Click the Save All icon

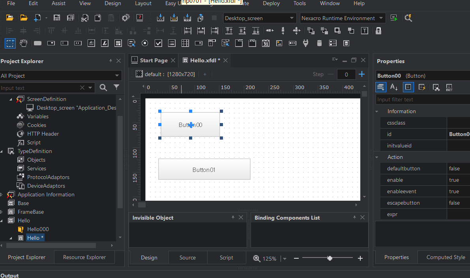[x=70, y=18]
